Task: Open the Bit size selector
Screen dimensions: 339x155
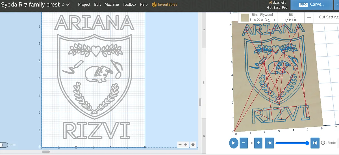Action: pyautogui.click(x=291, y=17)
